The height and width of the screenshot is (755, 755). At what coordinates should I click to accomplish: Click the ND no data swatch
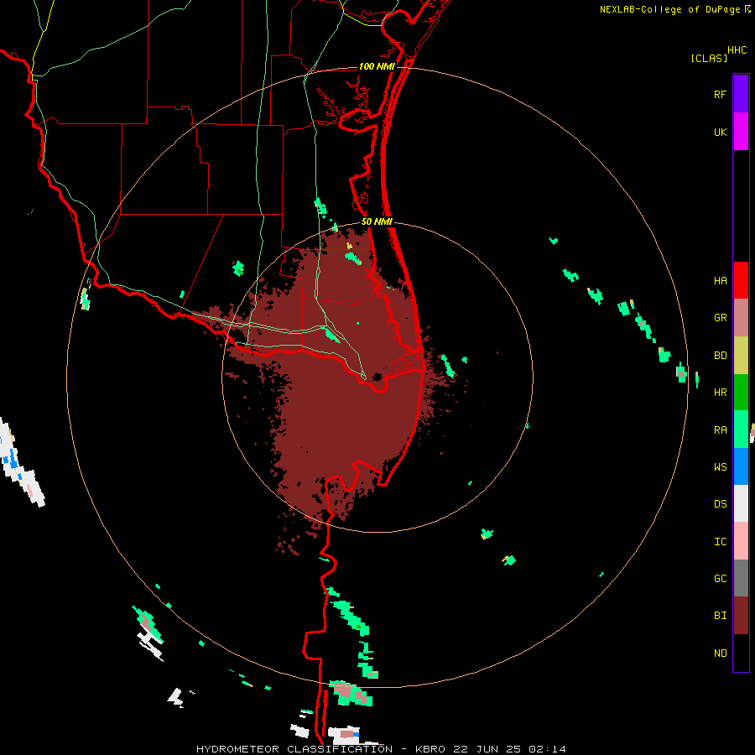[x=741, y=653]
